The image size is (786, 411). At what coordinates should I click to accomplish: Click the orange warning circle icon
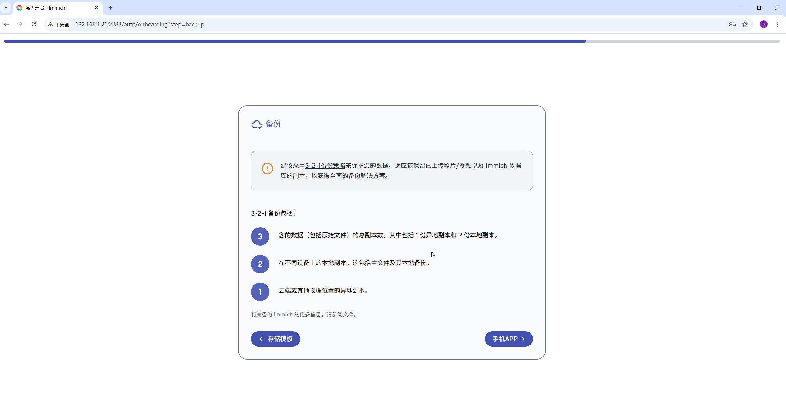coord(267,168)
